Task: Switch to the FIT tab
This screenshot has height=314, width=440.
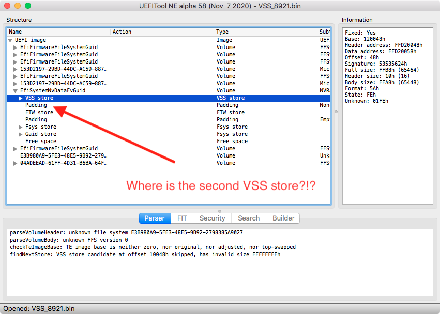Action: [182, 218]
